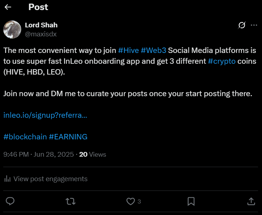Open the #Web3 hashtag
Viewport: 262px width, 215px height.
153,50
